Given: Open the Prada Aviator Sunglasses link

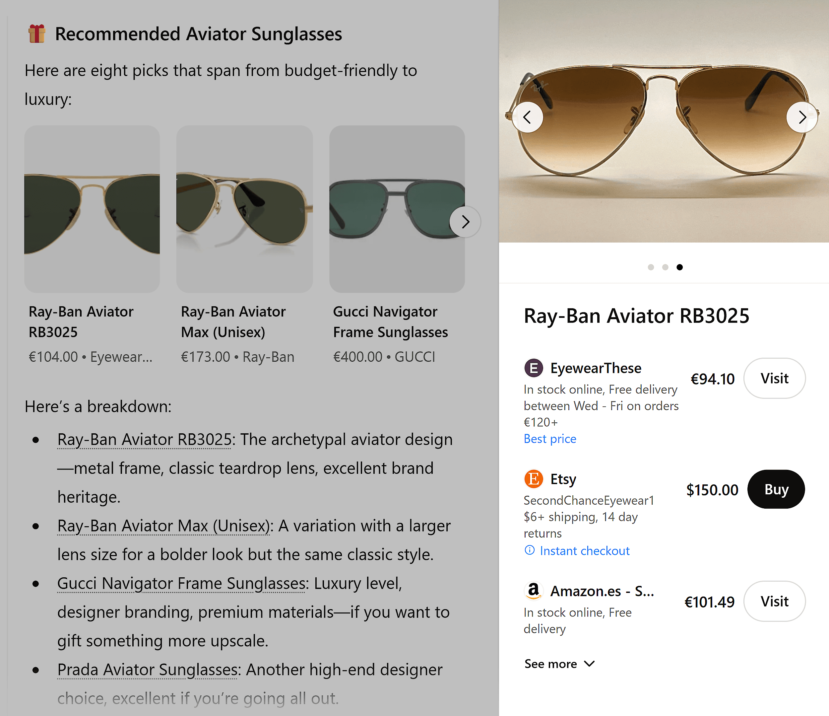Looking at the screenshot, I should click(147, 669).
